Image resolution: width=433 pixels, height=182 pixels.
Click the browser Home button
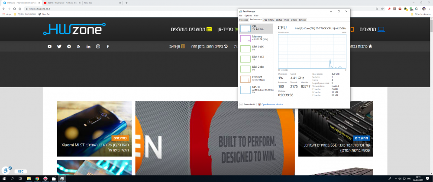coord(20,9)
